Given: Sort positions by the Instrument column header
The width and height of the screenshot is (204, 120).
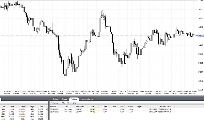Looking at the screenshot, I should 80,107.
